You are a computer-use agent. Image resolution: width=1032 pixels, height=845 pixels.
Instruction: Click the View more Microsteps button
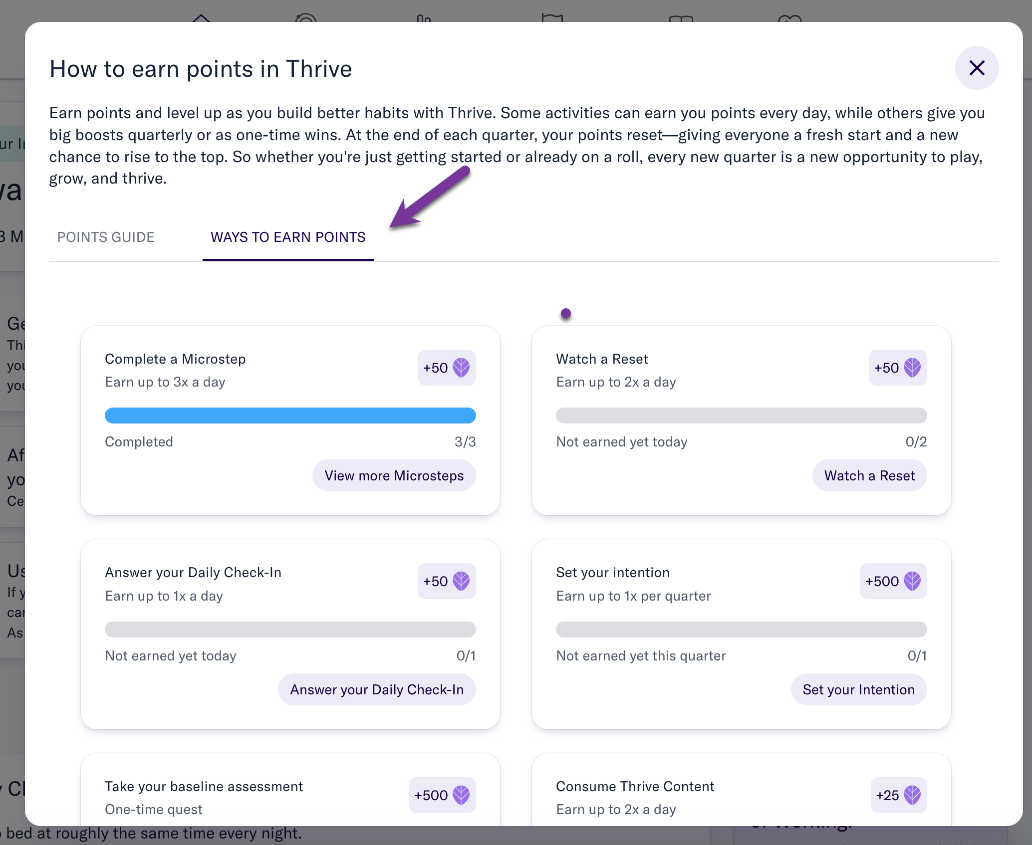[394, 475]
